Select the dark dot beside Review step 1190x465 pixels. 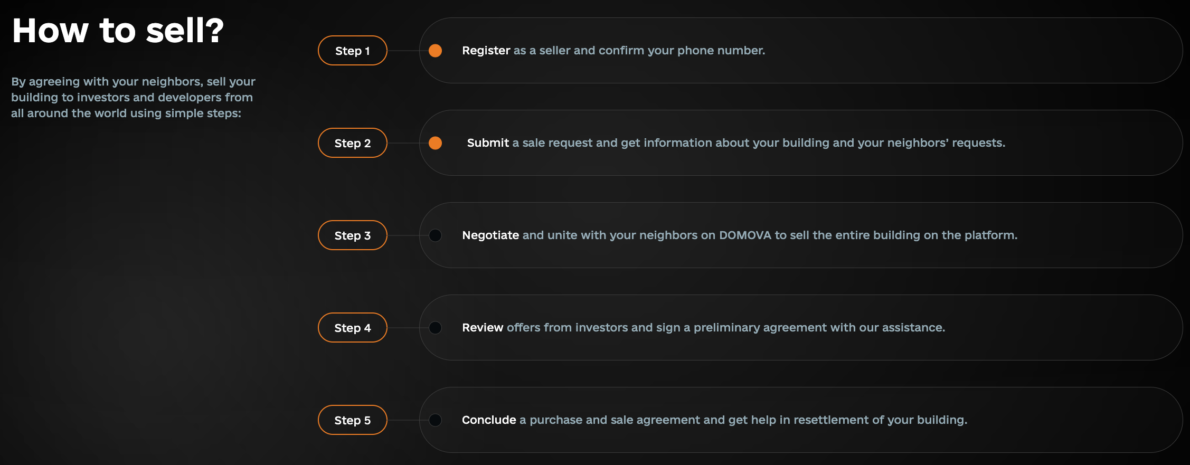[435, 328]
